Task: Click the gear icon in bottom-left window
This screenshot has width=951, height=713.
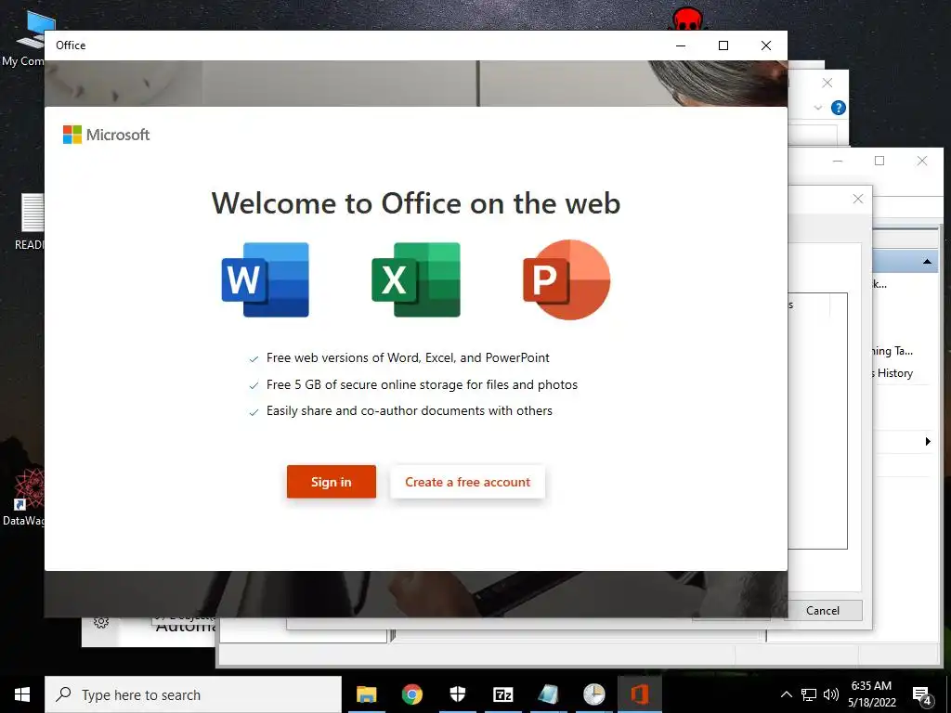Action: point(101,623)
